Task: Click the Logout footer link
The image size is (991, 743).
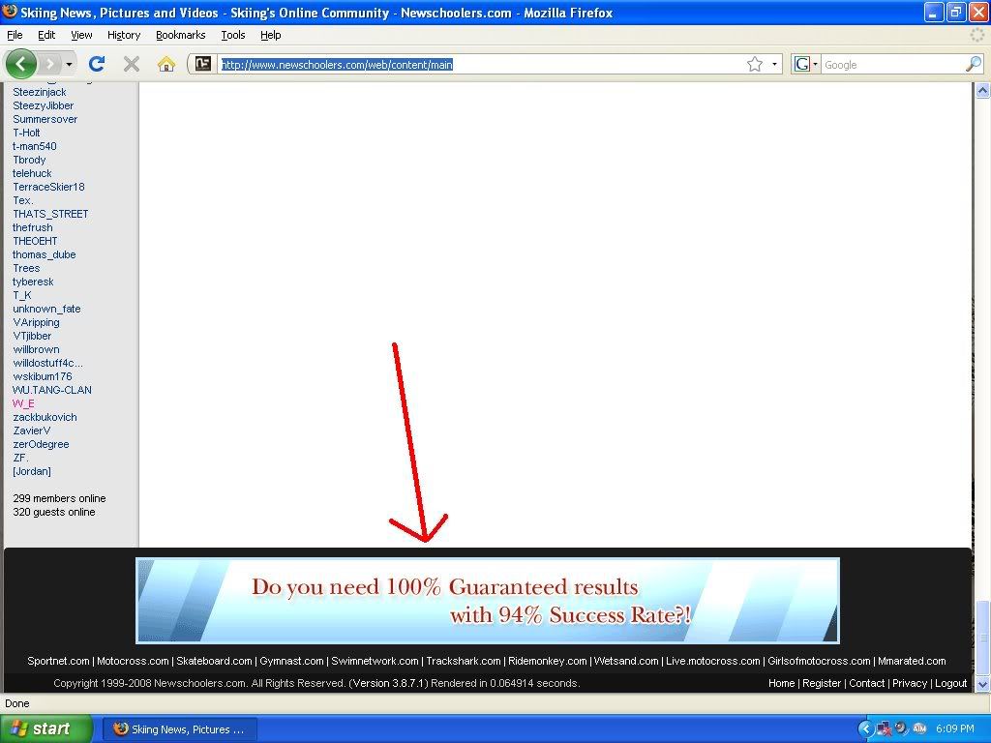Action: (950, 683)
